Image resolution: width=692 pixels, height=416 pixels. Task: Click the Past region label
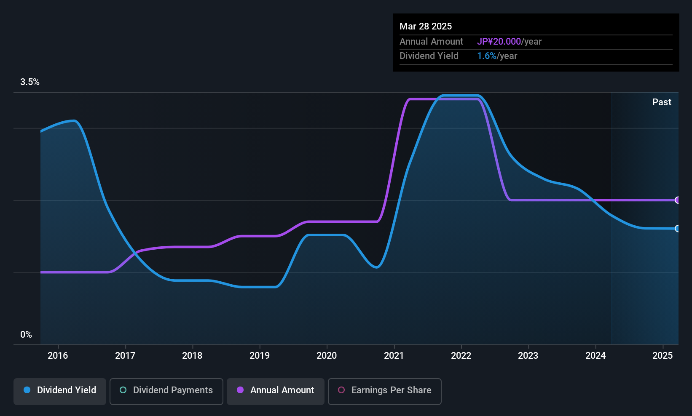coord(662,102)
